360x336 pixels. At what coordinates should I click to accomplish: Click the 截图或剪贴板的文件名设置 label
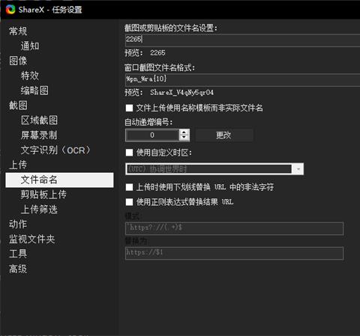point(171,28)
